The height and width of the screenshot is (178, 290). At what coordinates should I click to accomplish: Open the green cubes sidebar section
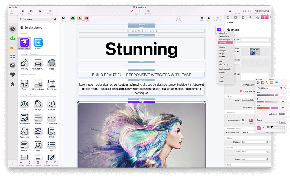12,38
